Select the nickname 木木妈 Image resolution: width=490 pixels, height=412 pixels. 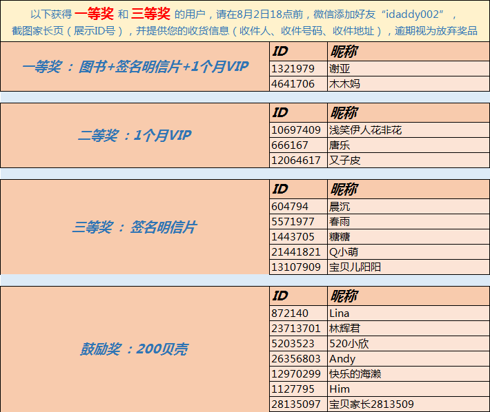click(x=345, y=83)
